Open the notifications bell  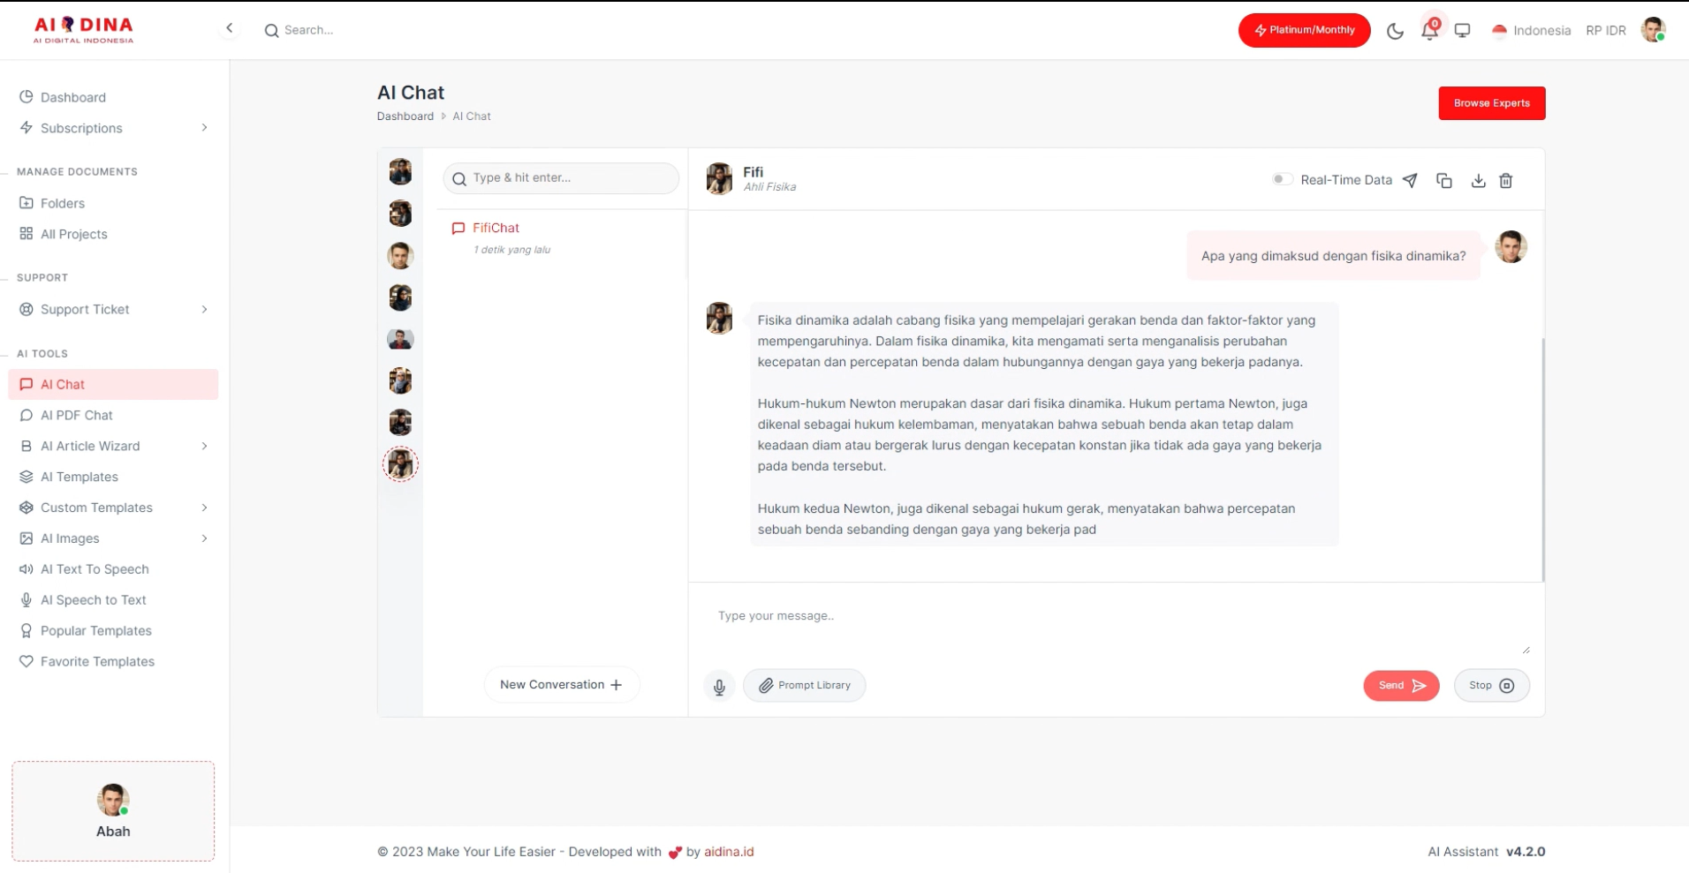(1429, 31)
